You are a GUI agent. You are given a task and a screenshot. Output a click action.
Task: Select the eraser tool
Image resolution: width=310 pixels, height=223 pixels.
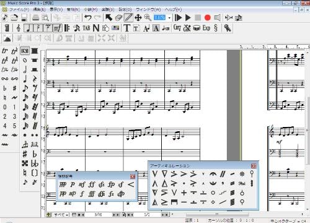click(x=118, y=18)
